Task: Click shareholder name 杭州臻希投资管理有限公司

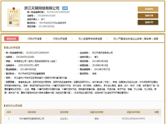Action: point(32,119)
